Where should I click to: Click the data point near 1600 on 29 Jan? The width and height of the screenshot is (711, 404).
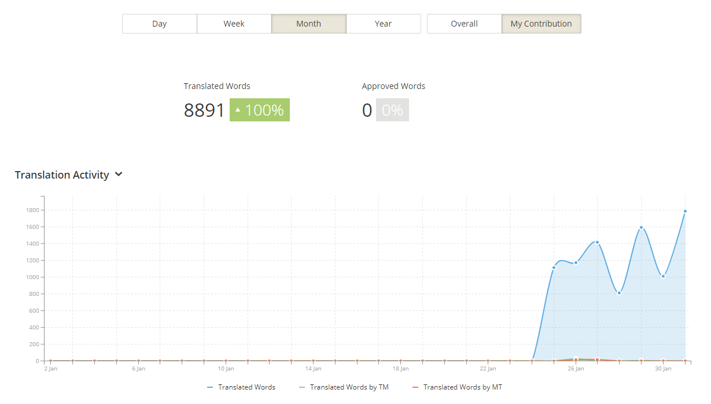[641, 227]
